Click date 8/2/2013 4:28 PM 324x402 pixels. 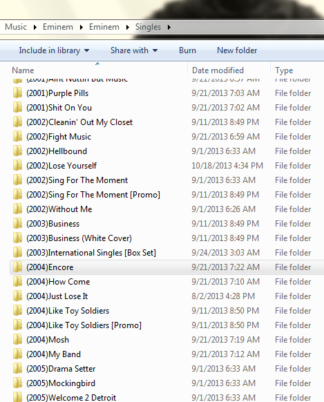pos(223,296)
